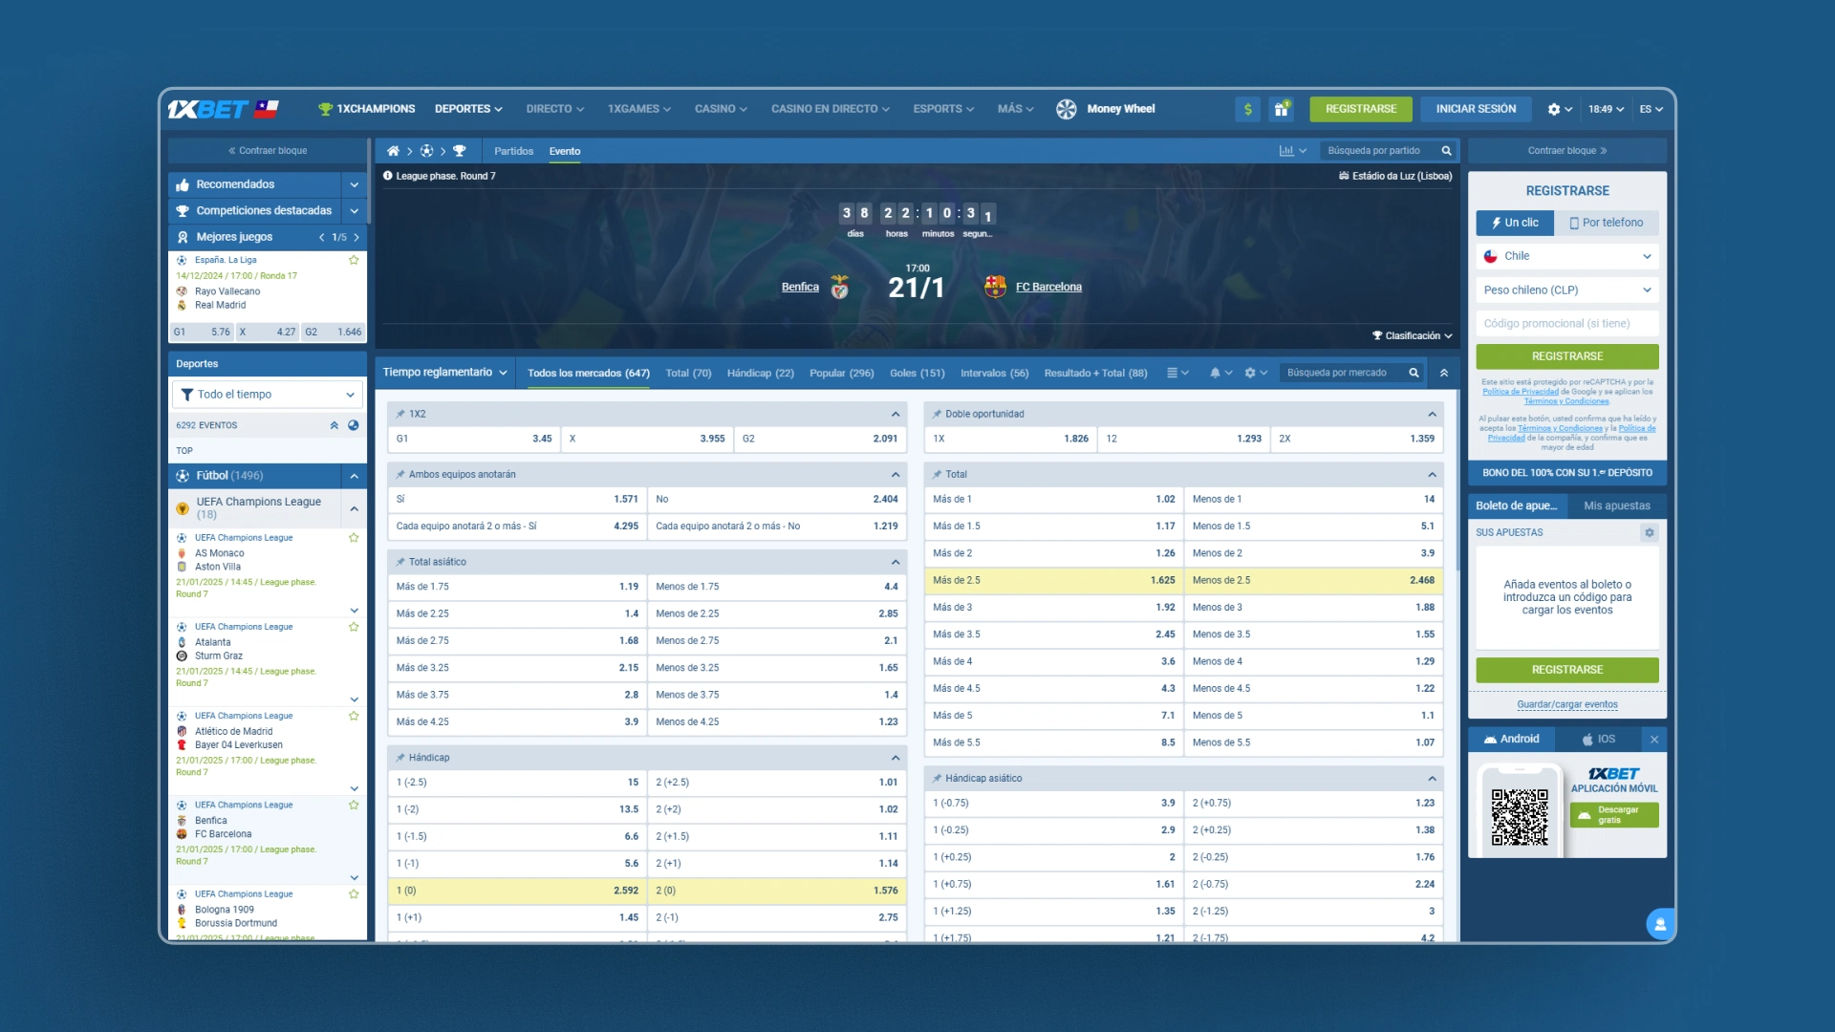Favorite the Atlético de Madrid match star
Screen dimensions: 1835x1032
(354, 716)
